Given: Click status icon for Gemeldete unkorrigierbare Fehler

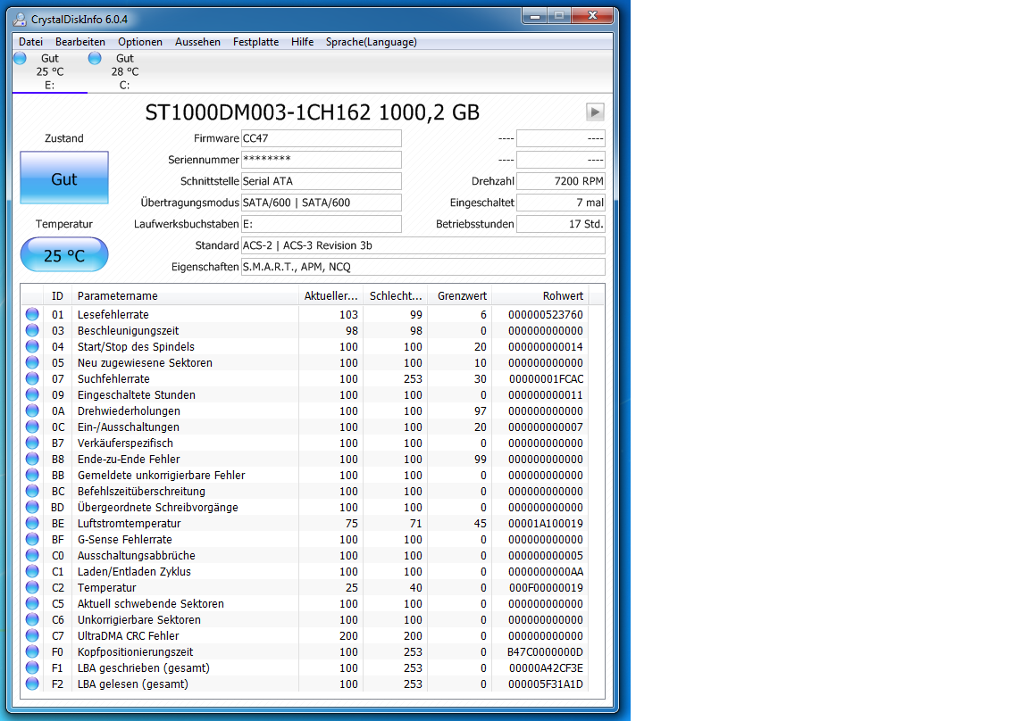Looking at the screenshot, I should 32,475.
